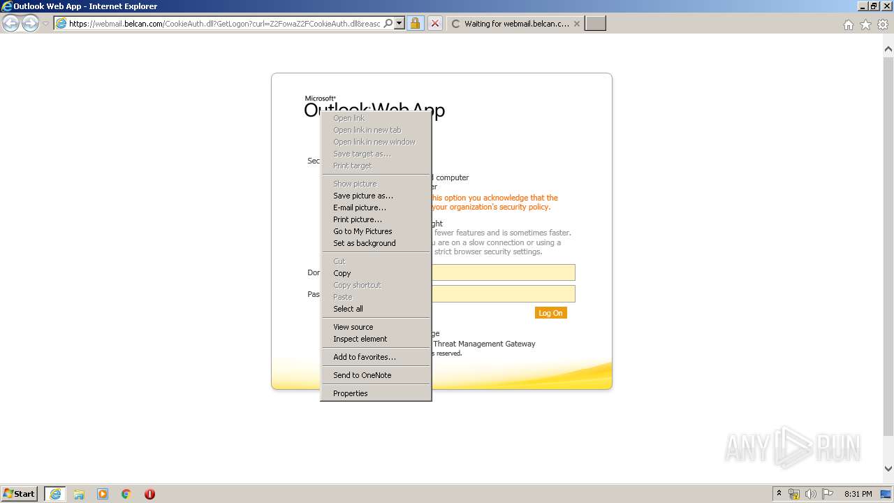View security report via the lock icon
The width and height of the screenshot is (894, 503).
(415, 23)
